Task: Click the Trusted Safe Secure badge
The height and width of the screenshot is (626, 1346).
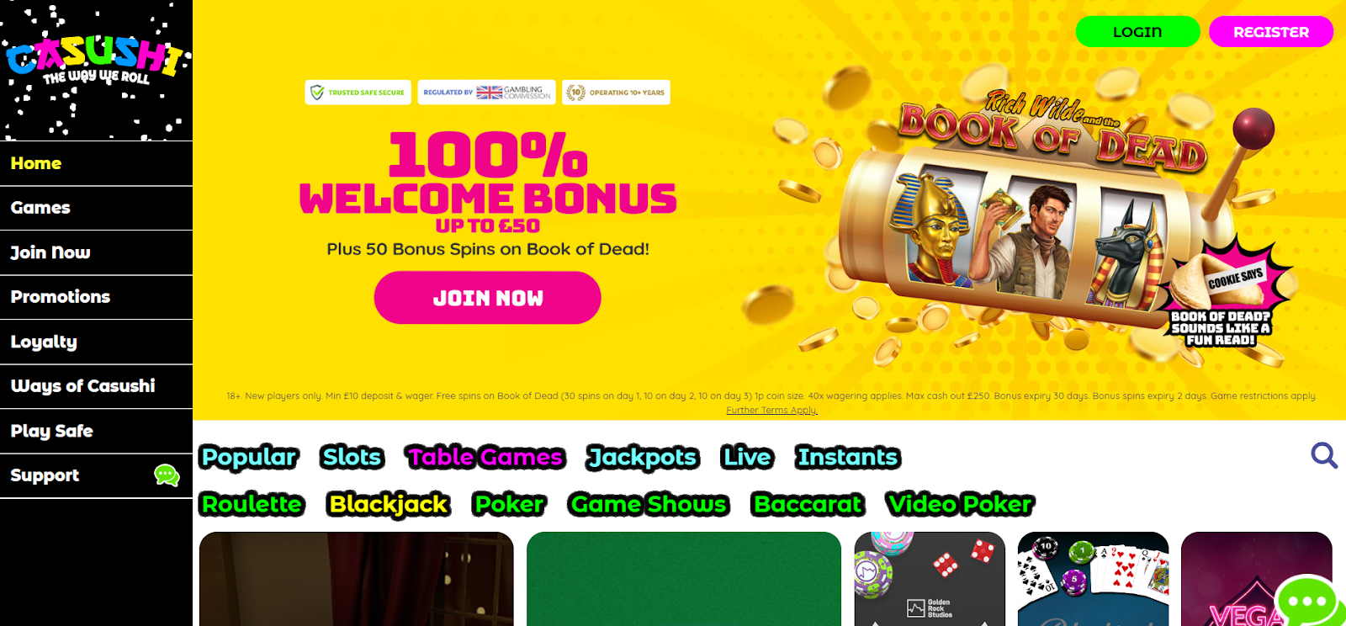Action: click(358, 93)
